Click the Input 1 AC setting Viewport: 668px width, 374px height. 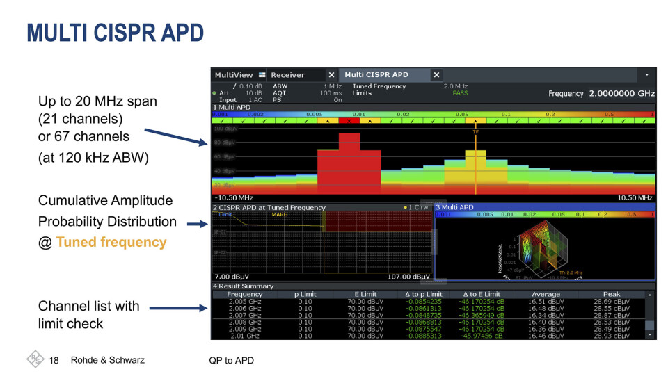(x=240, y=99)
